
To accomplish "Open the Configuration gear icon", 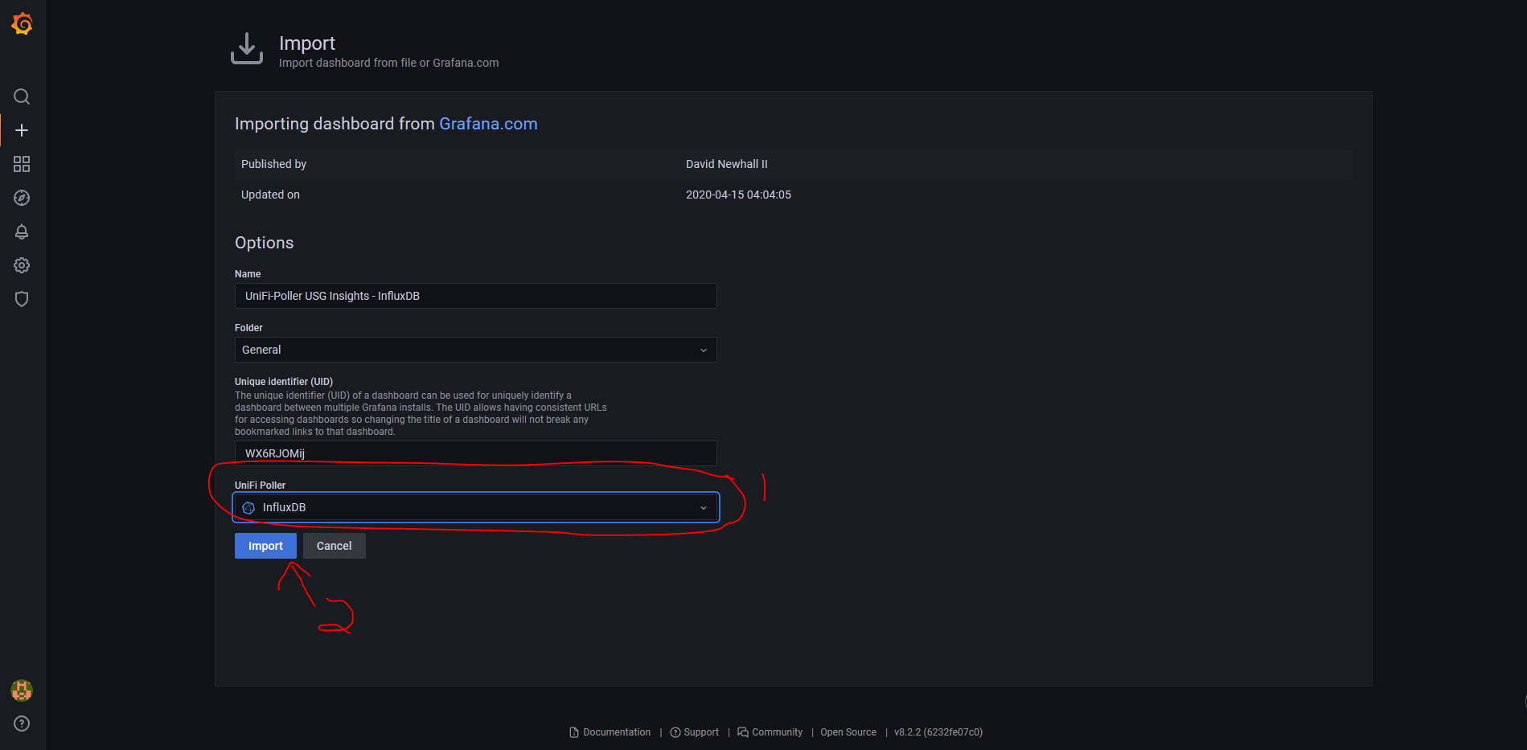I will [22, 265].
